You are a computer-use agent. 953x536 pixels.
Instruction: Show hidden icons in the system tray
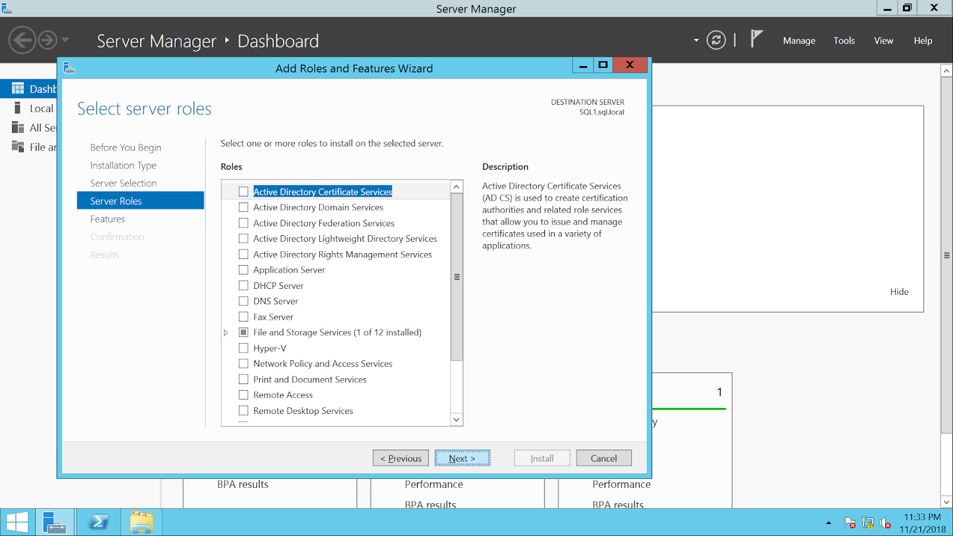point(827,522)
